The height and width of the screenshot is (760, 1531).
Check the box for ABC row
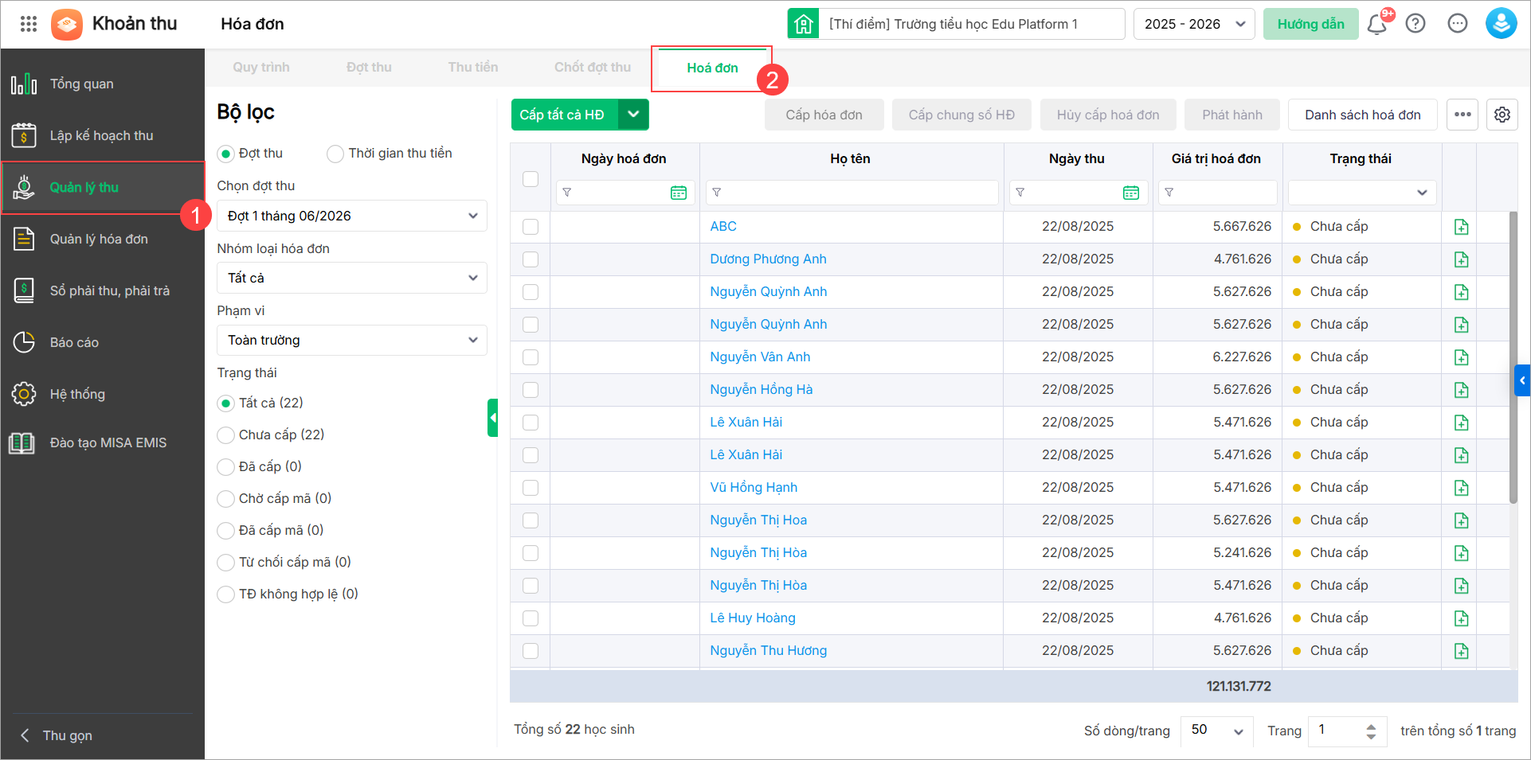tap(531, 227)
